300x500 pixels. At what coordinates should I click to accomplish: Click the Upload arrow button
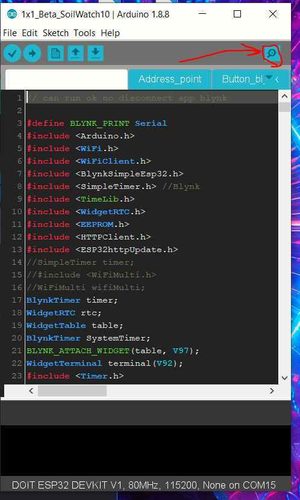(33, 54)
